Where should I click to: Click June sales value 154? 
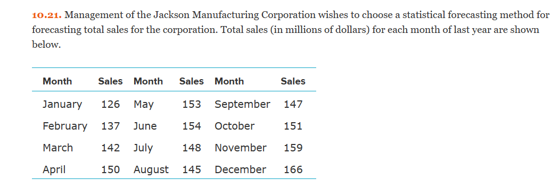coord(192,126)
